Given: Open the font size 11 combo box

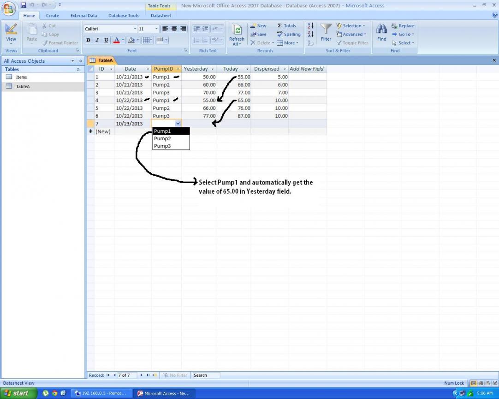Looking at the screenshot, I should click(148, 29).
